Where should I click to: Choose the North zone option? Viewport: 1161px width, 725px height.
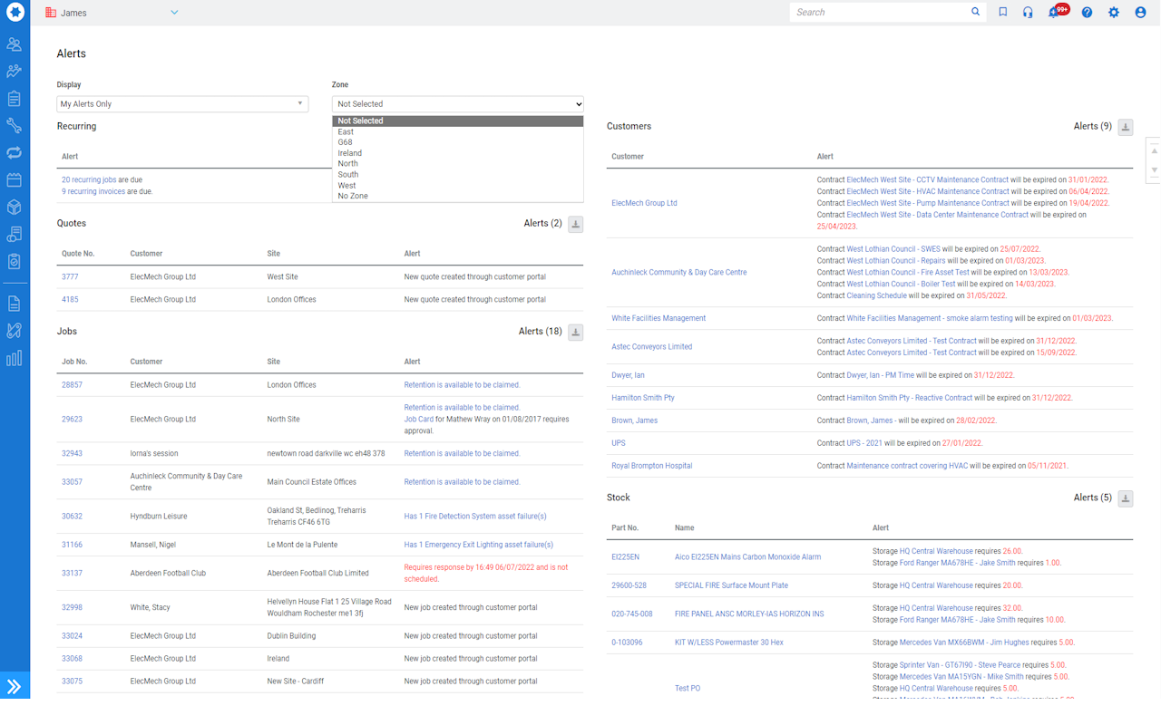(x=458, y=164)
